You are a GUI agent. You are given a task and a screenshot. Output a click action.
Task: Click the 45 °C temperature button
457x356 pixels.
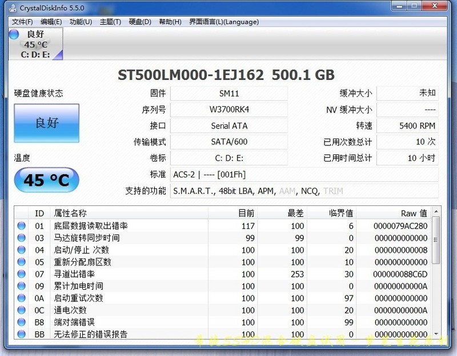click(46, 180)
